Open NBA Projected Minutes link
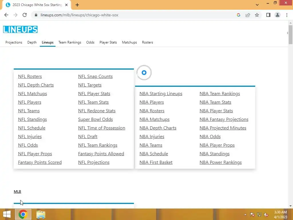This screenshot has height=220, width=293. [x=223, y=128]
